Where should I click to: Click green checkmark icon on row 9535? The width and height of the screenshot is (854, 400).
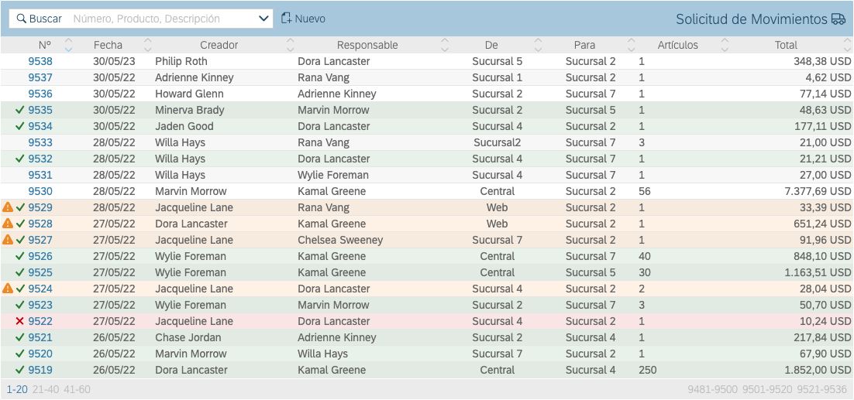(x=20, y=110)
